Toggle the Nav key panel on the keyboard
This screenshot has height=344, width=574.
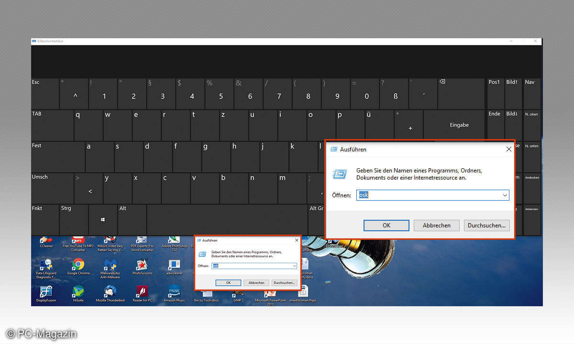pos(532,93)
